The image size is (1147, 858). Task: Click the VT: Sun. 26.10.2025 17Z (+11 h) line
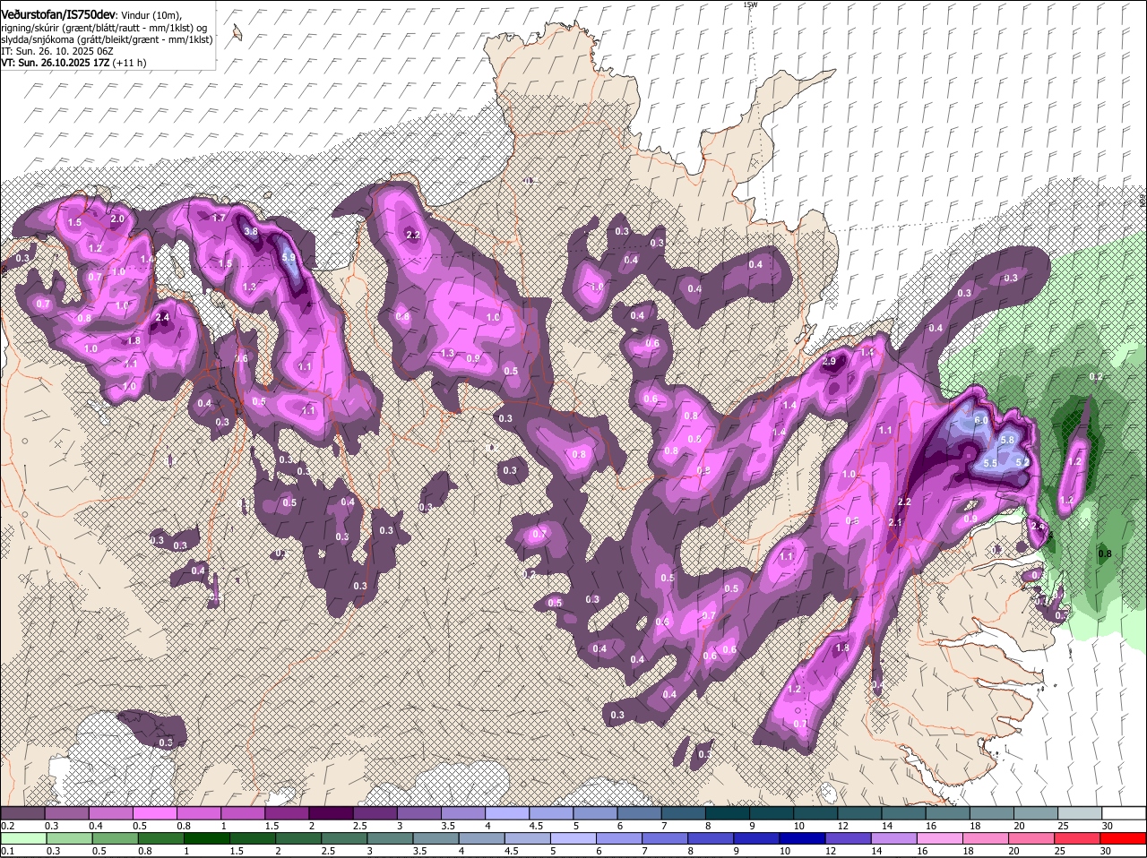(73, 63)
